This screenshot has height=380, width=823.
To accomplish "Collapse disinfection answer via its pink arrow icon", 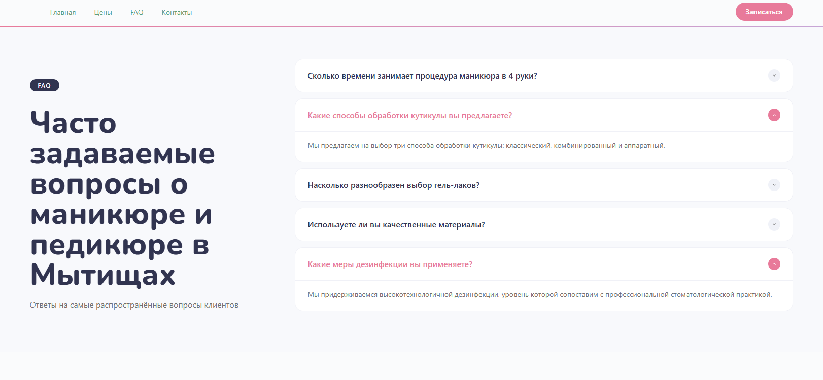I will pyautogui.click(x=774, y=264).
